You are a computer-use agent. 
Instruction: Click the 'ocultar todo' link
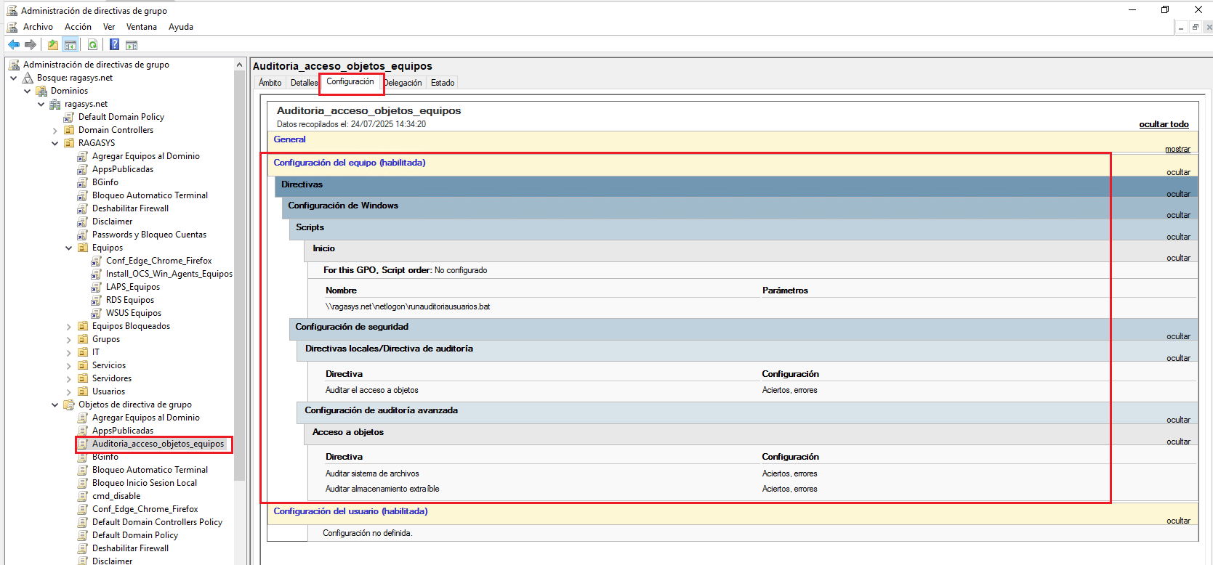pyautogui.click(x=1164, y=124)
